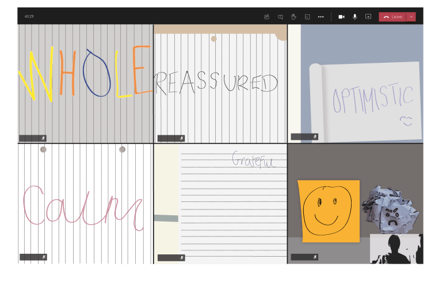Click muted mic icon on WHOLE tile

(x=43, y=138)
